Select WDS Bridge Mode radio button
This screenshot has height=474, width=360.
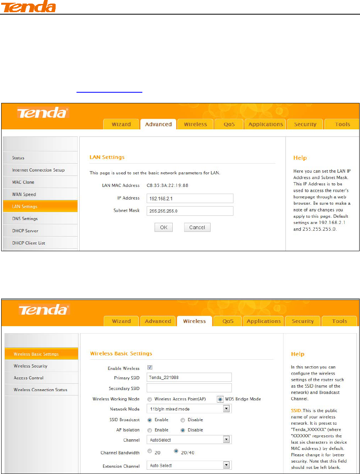click(x=220, y=399)
